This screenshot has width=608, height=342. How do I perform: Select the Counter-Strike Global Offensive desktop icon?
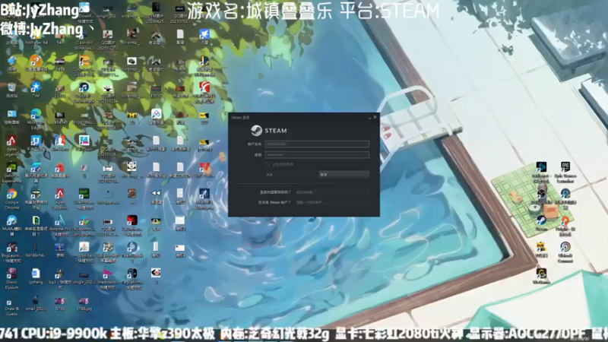coord(84,65)
